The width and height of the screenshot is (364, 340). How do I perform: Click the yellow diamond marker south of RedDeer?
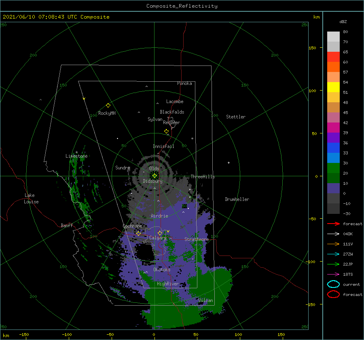tap(166, 131)
